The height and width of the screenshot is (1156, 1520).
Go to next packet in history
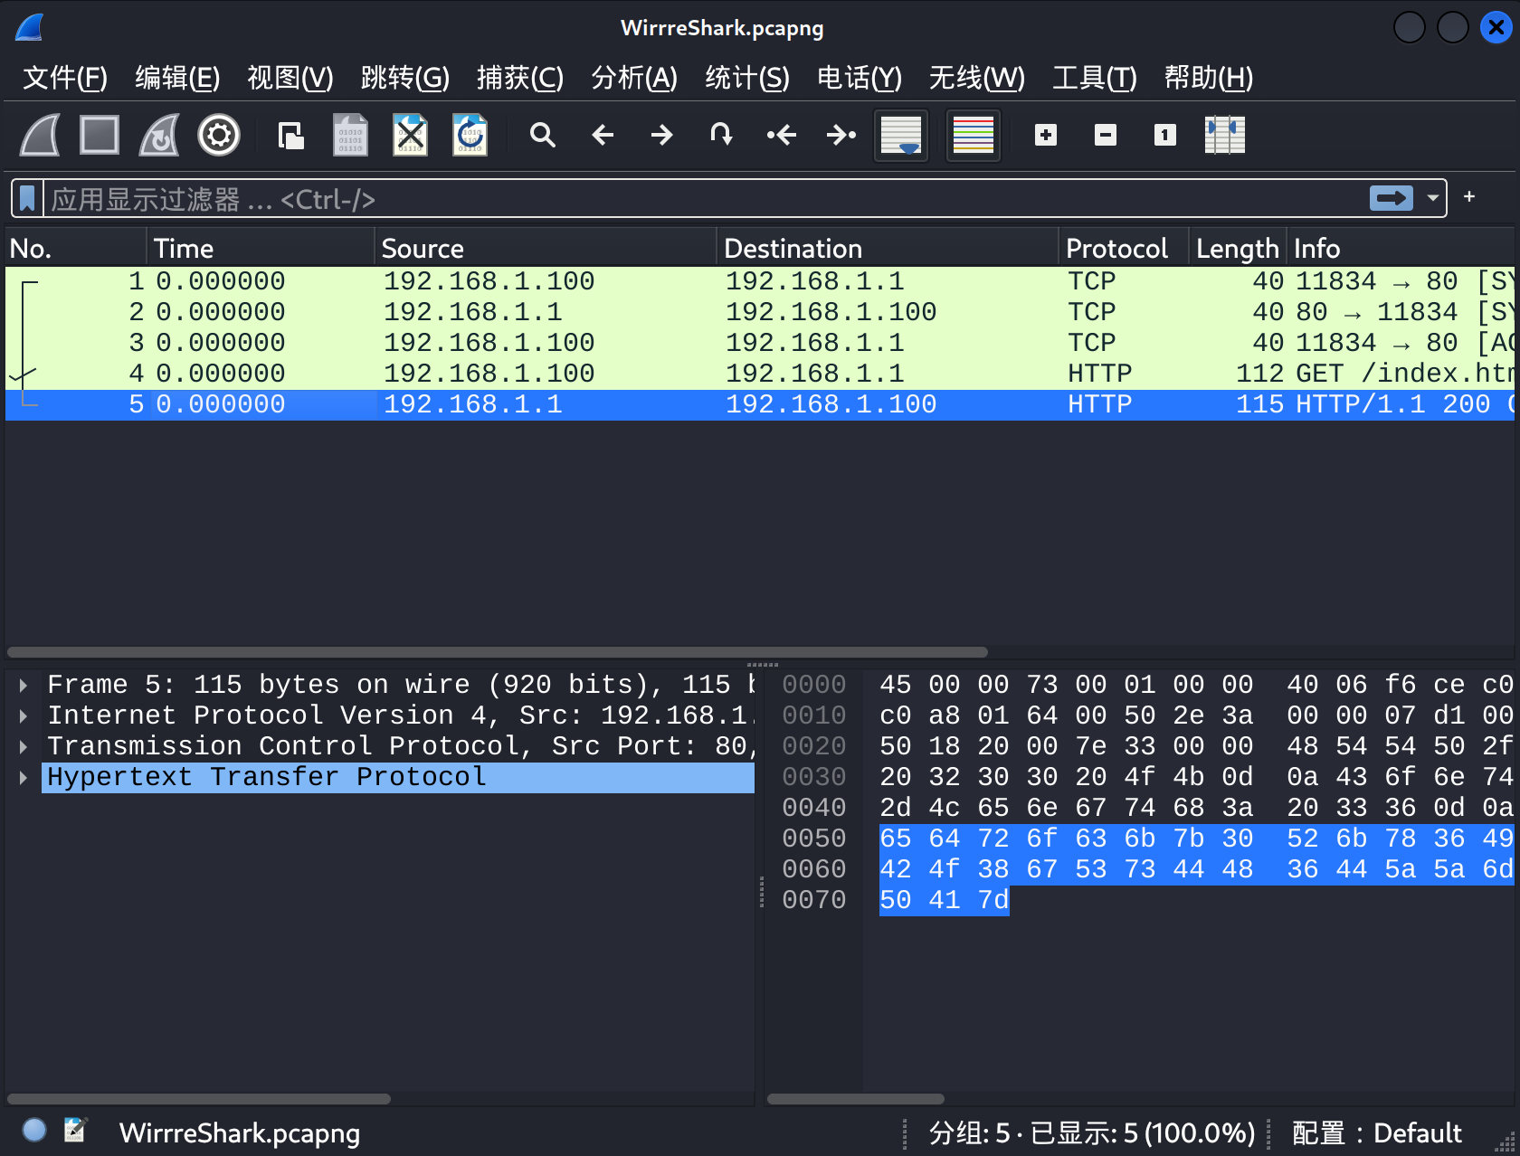pyautogui.click(x=661, y=136)
